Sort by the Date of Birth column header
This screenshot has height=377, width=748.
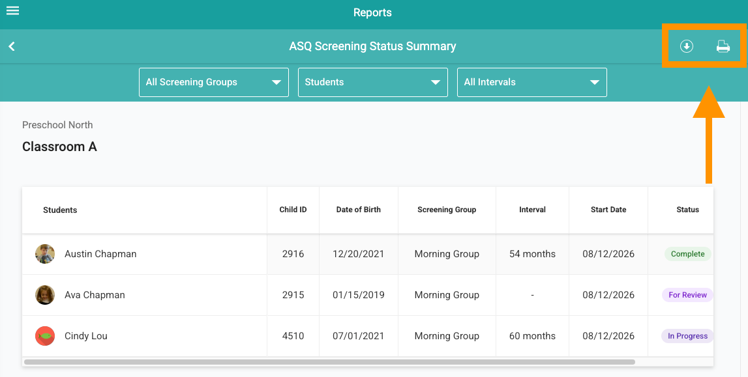click(x=358, y=210)
